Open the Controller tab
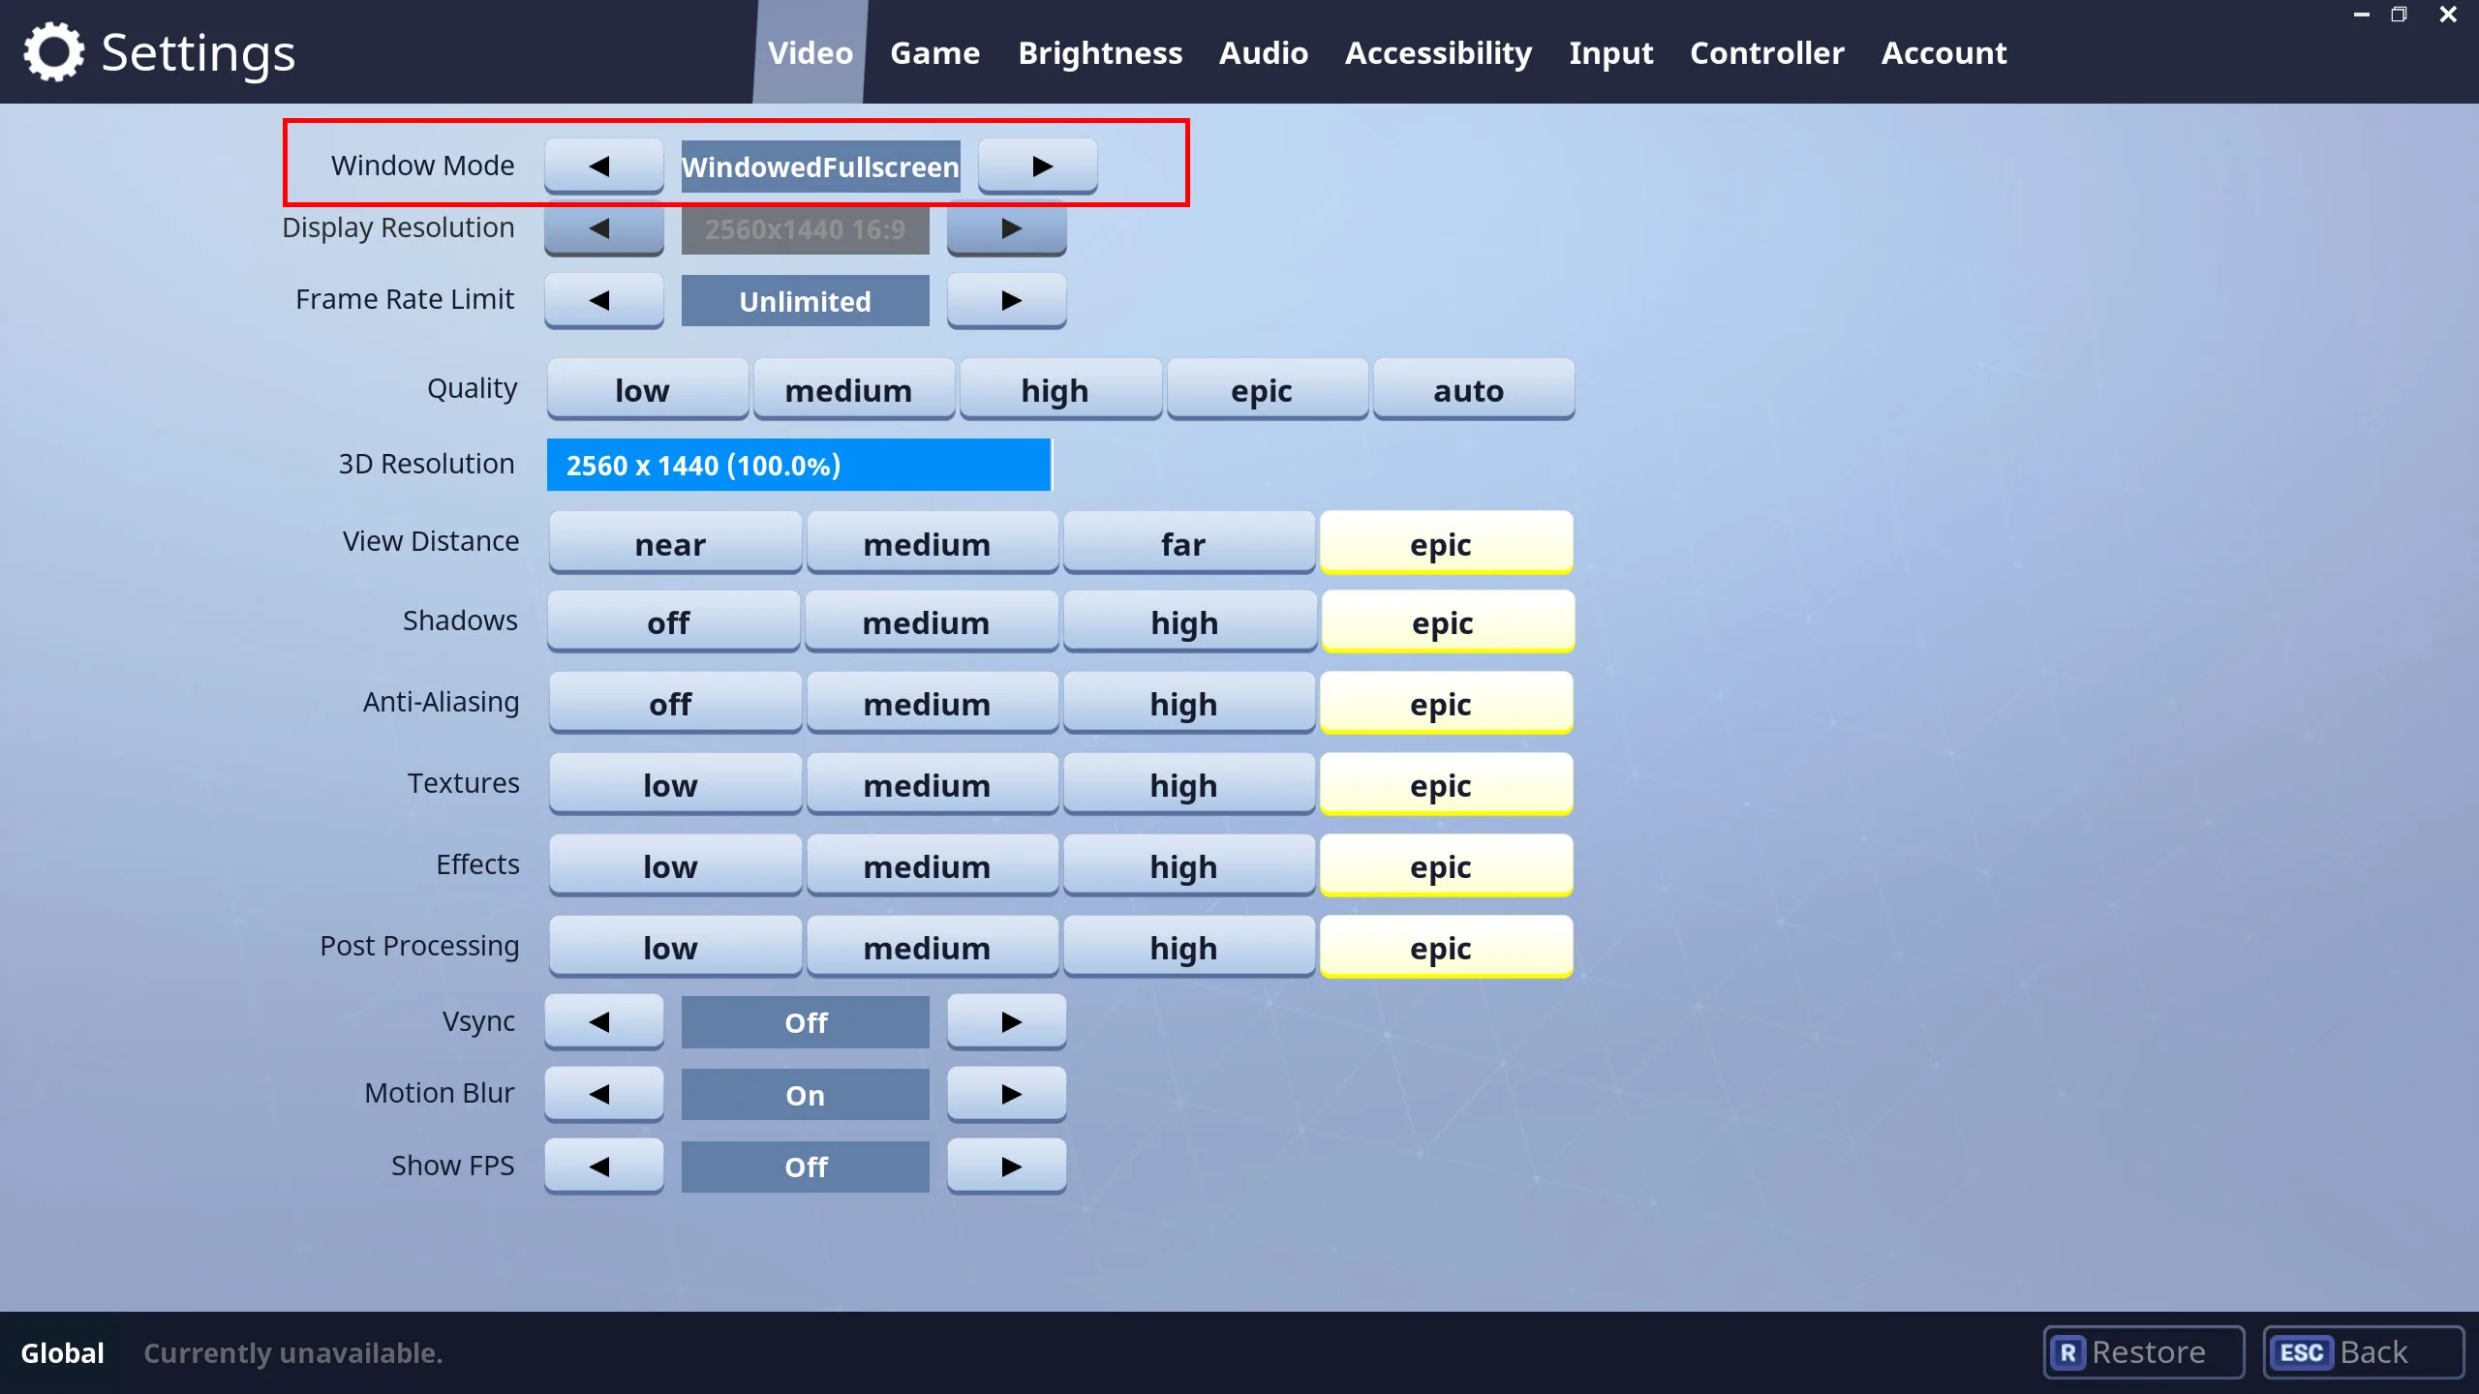Screen dimensions: 2479x1394 tap(1765, 52)
